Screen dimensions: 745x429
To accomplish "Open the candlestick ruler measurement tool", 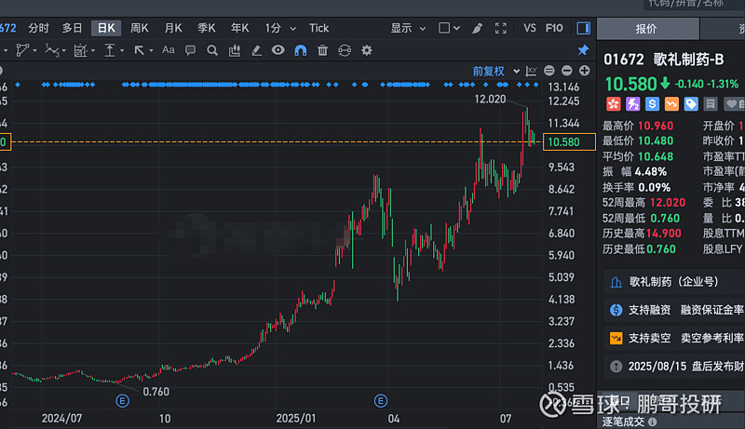I will pyautogui.click(x=235, y=50).
